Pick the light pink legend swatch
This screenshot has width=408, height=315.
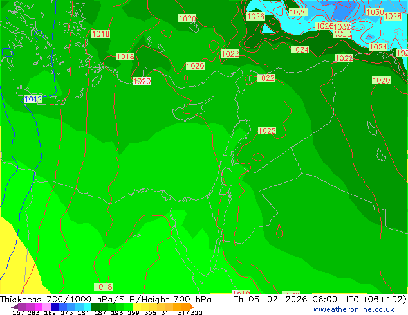point(46,307)
